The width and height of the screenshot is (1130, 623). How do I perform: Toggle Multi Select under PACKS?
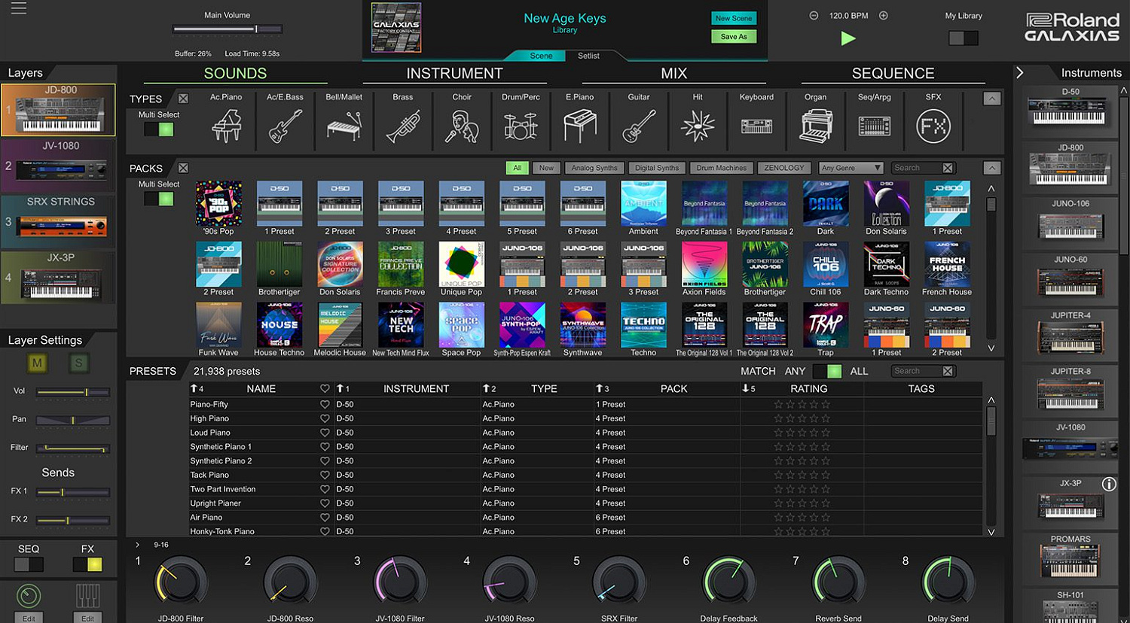159,199
